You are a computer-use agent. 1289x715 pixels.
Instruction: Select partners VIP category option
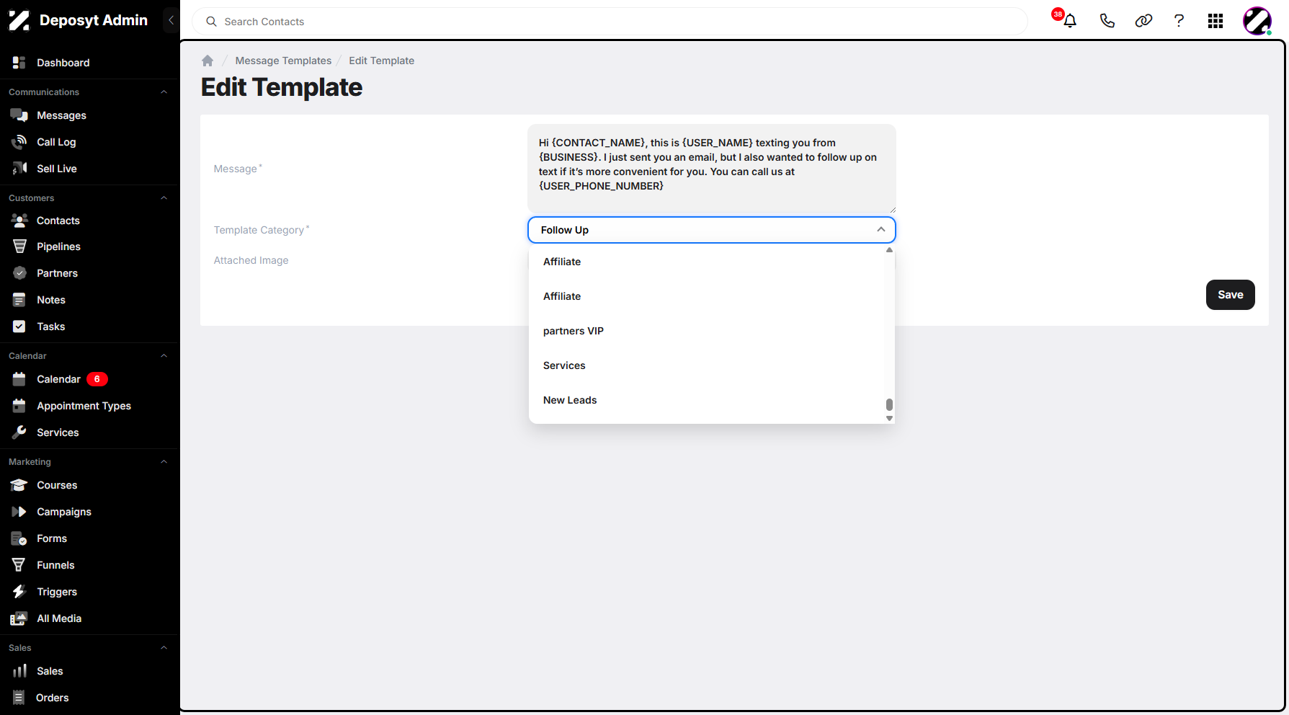[707, 331]
